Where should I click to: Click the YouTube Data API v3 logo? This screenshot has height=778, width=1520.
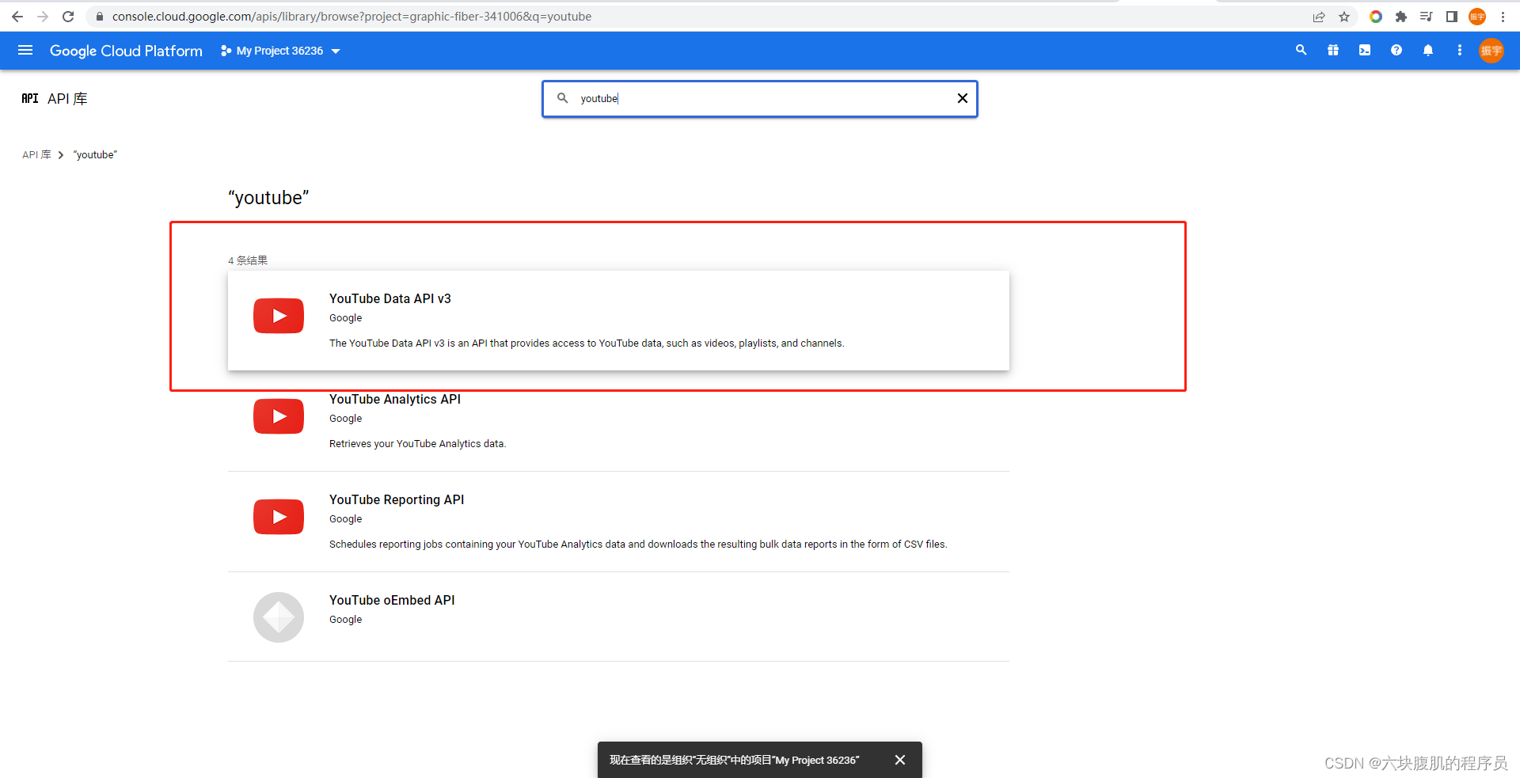(x=279, y=316)
